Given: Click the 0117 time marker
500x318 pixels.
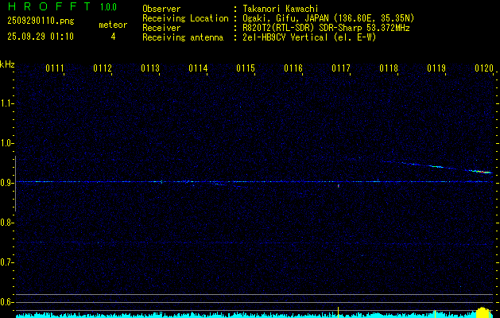Looking at the screenshot, I should click(x=341, y=68).
